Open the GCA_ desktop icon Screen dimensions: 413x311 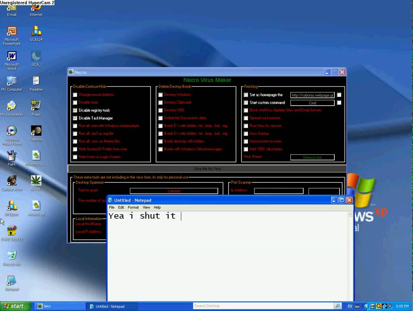[36, 59]
